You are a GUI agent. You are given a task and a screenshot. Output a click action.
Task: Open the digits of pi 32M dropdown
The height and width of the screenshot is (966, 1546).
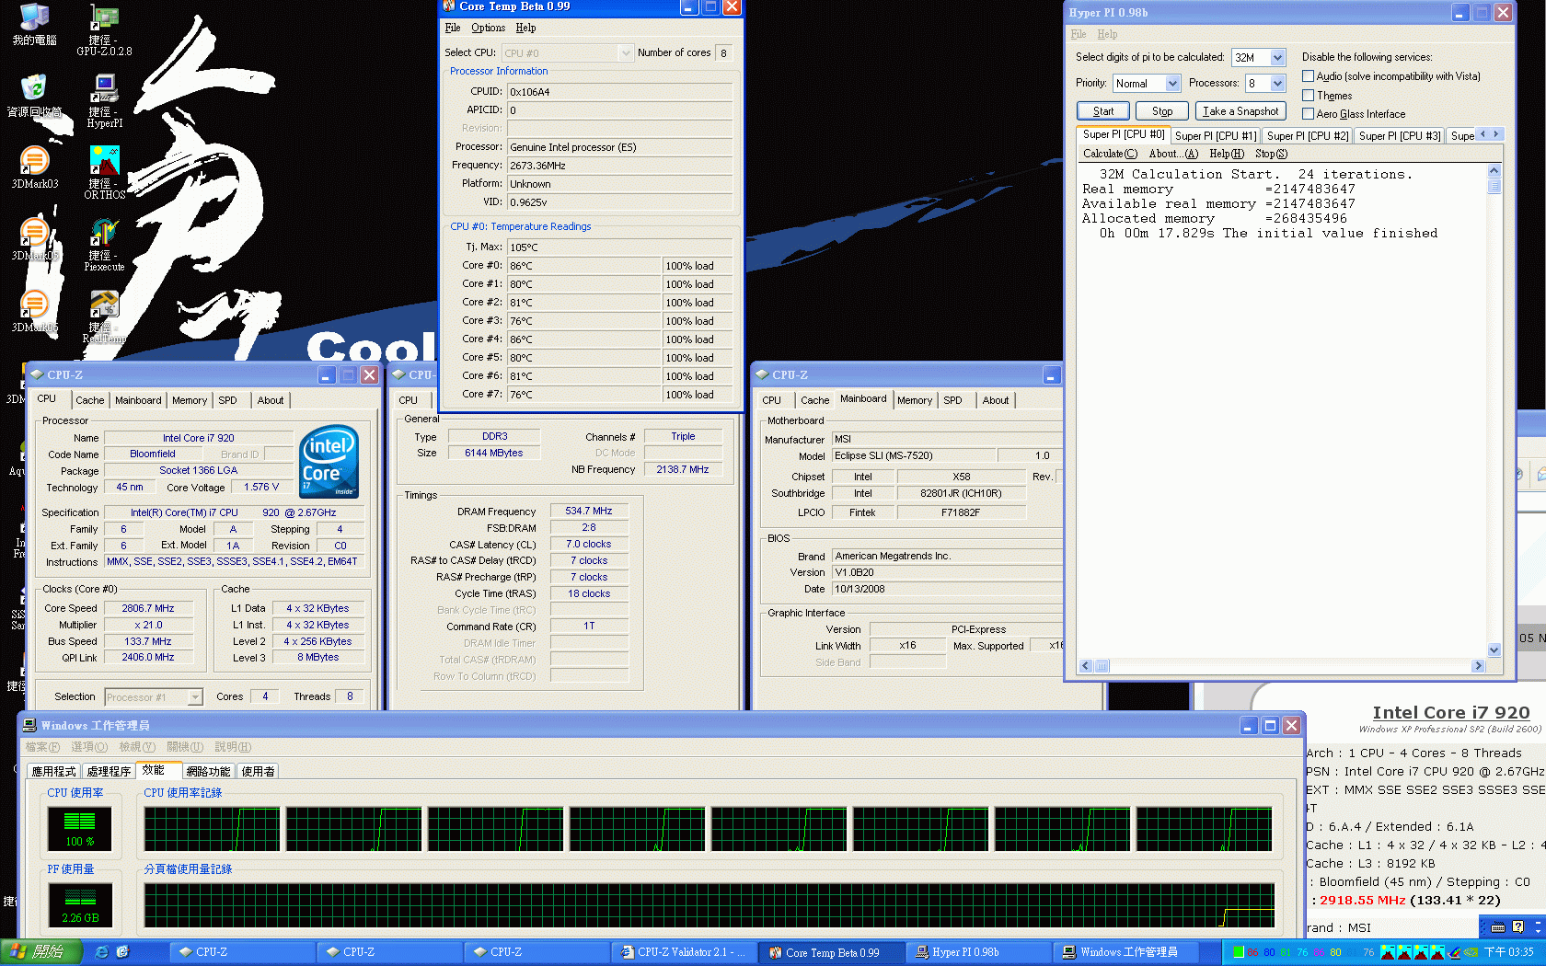[1277, 57]
